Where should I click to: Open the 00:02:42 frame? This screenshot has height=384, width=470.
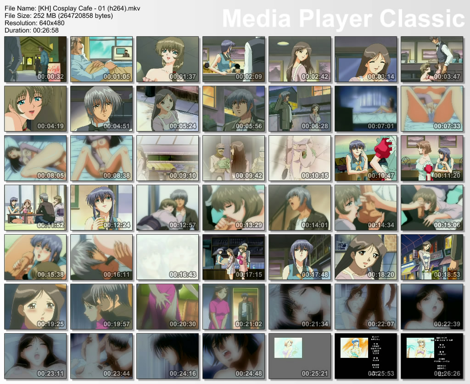tap(300, 59)
